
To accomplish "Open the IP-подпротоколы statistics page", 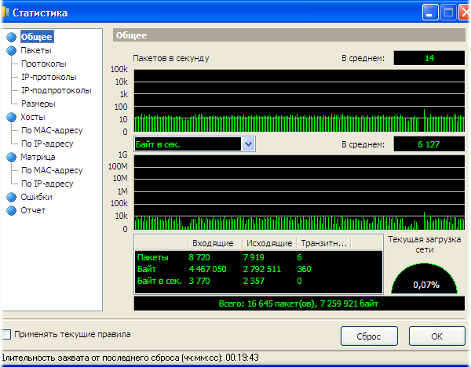I will (57, 90).
